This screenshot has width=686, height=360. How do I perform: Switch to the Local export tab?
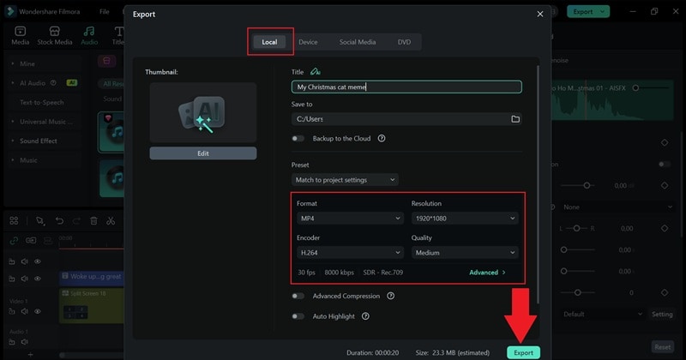coord(269,42)
